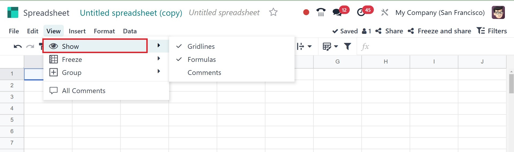
Task: Click the wrench debug tools icon
Action: (385, 12)
